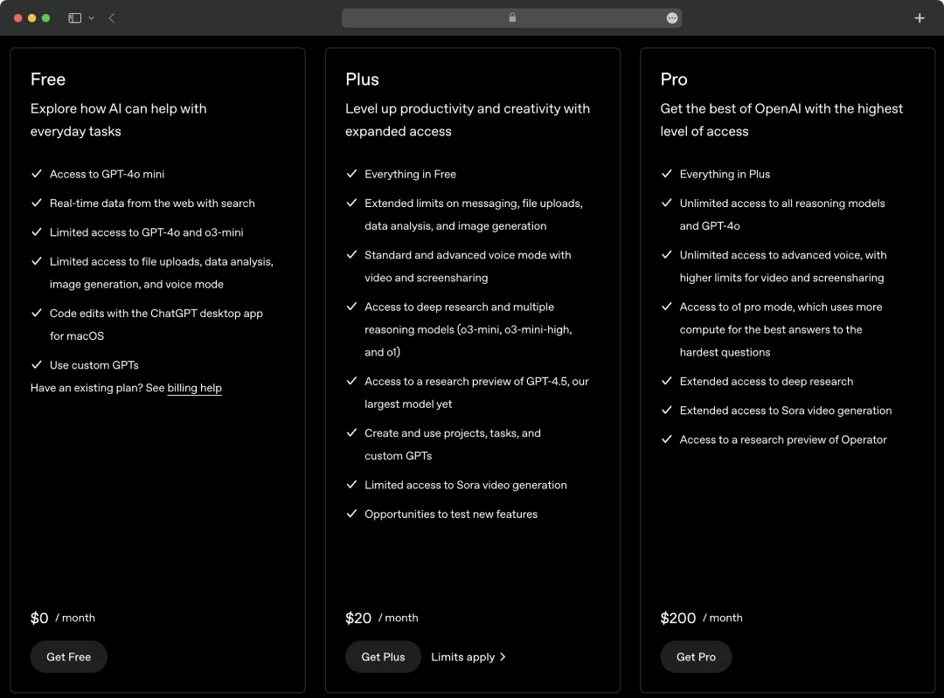This screenshot has height=698, width=944.
Task: Open the billing help link
Action: 194,388
